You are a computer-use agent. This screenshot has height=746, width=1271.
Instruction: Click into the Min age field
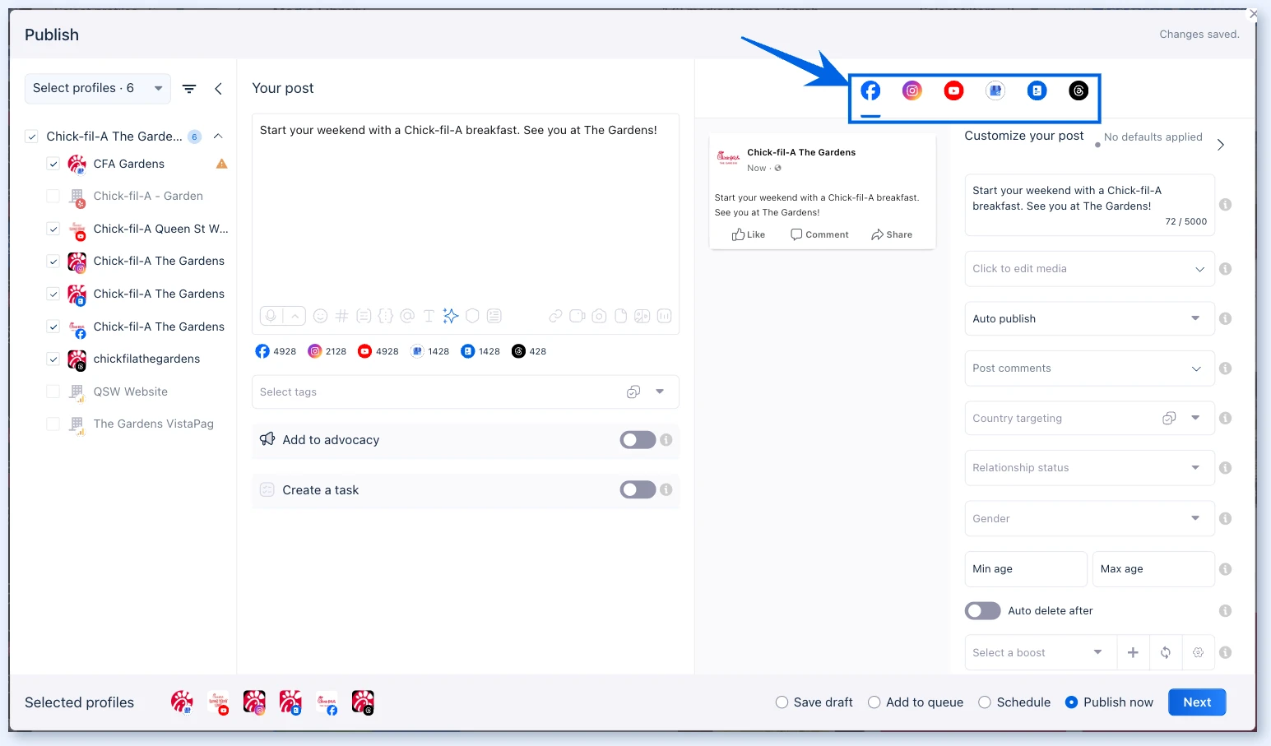click(1026, 569)
